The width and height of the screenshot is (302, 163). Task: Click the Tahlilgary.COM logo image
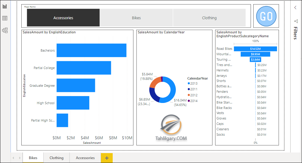point(171,128)
